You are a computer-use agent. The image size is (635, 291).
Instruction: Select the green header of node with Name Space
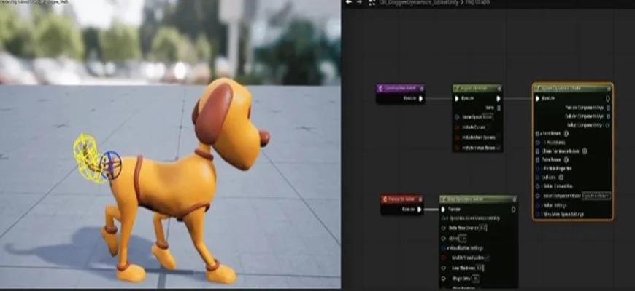coord(477,88)
